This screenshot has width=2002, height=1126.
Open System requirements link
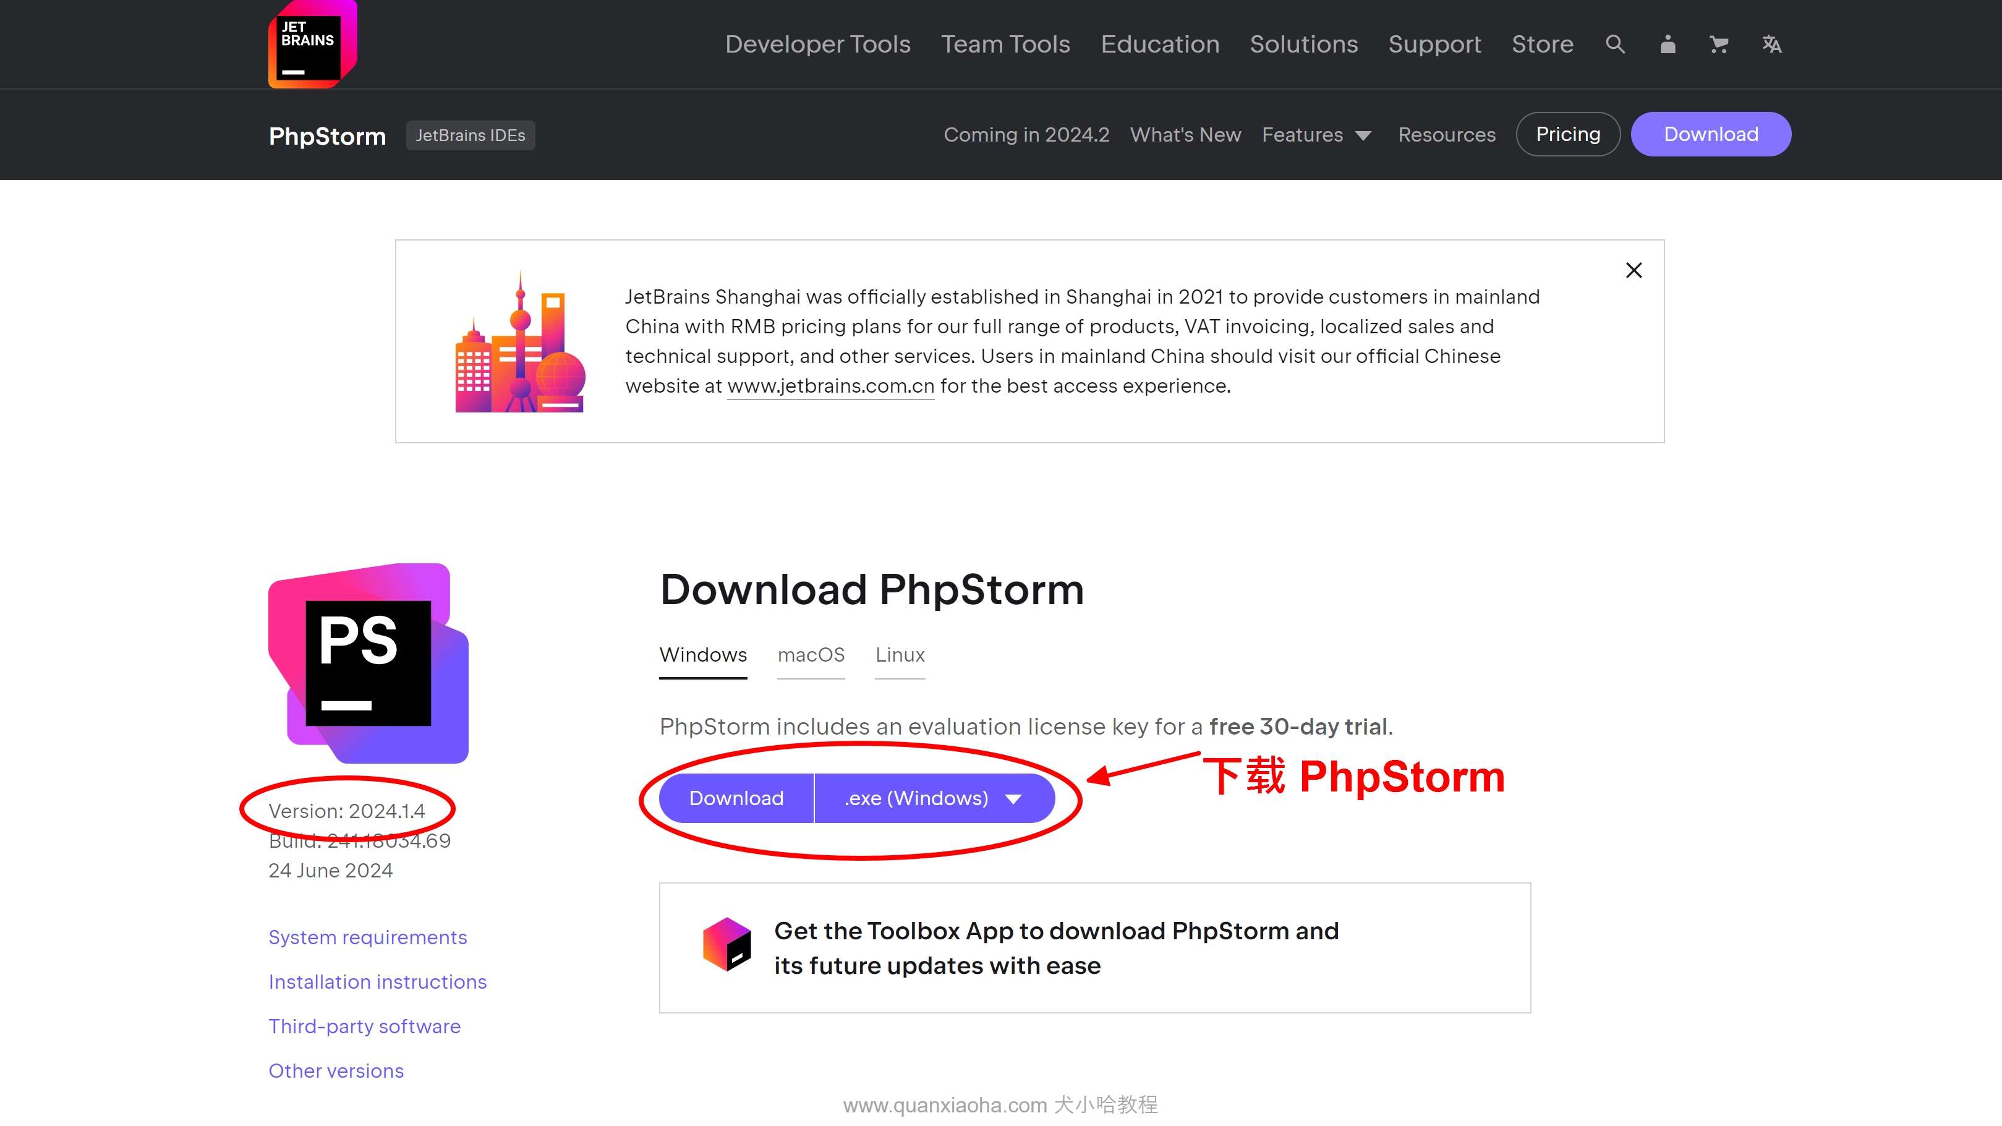[x=368, y=937]
